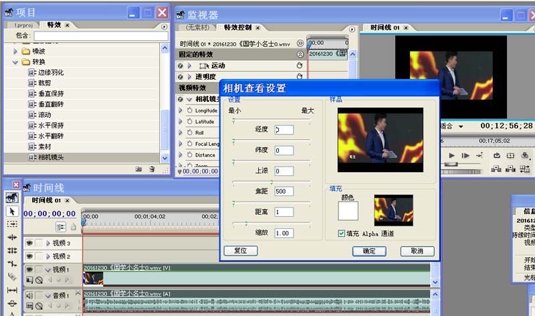Select the Razor tool
This screenshot has height=316, width=535.
tap(12, 276)
